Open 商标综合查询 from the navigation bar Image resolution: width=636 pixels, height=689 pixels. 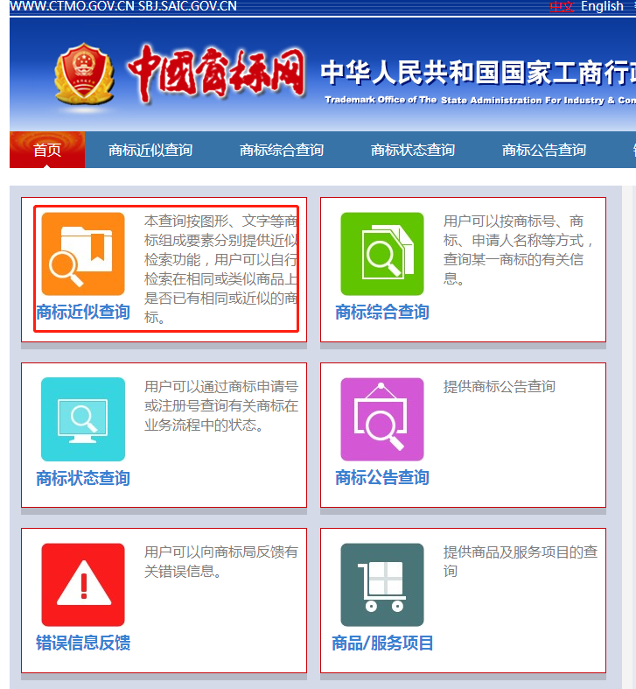coord(282,150)
